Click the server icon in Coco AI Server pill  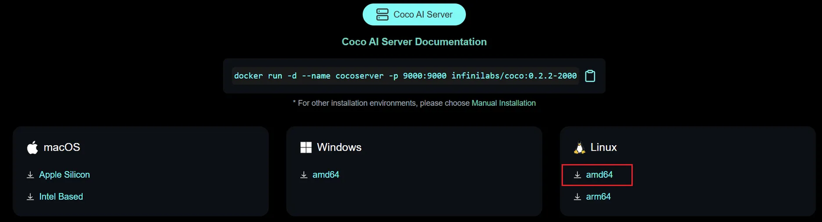(382, 14)
